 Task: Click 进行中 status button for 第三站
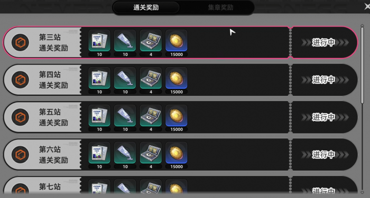tap(325, 42)
